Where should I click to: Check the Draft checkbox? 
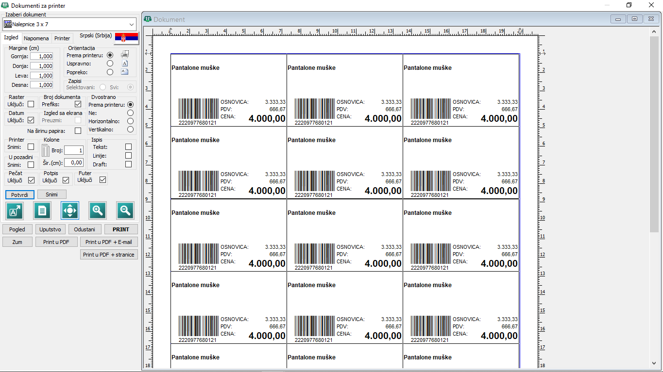[128, 164]
